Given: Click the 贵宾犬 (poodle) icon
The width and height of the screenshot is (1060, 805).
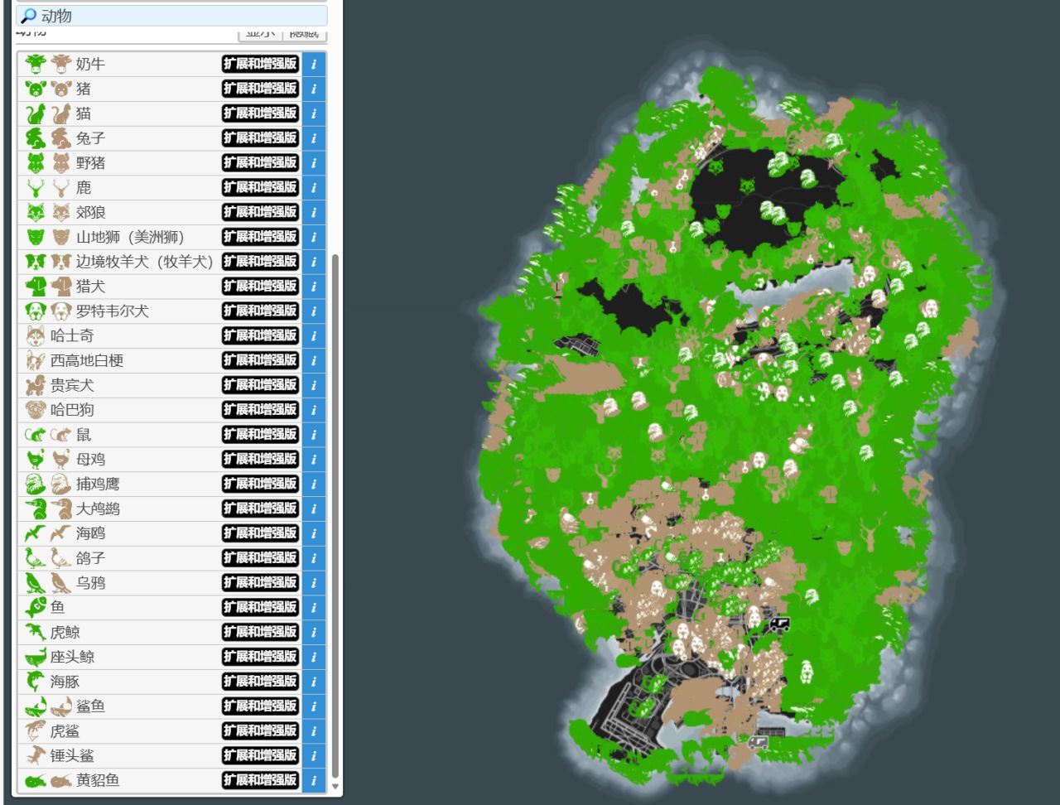Looking at the screenshot, I should point(35,385).
